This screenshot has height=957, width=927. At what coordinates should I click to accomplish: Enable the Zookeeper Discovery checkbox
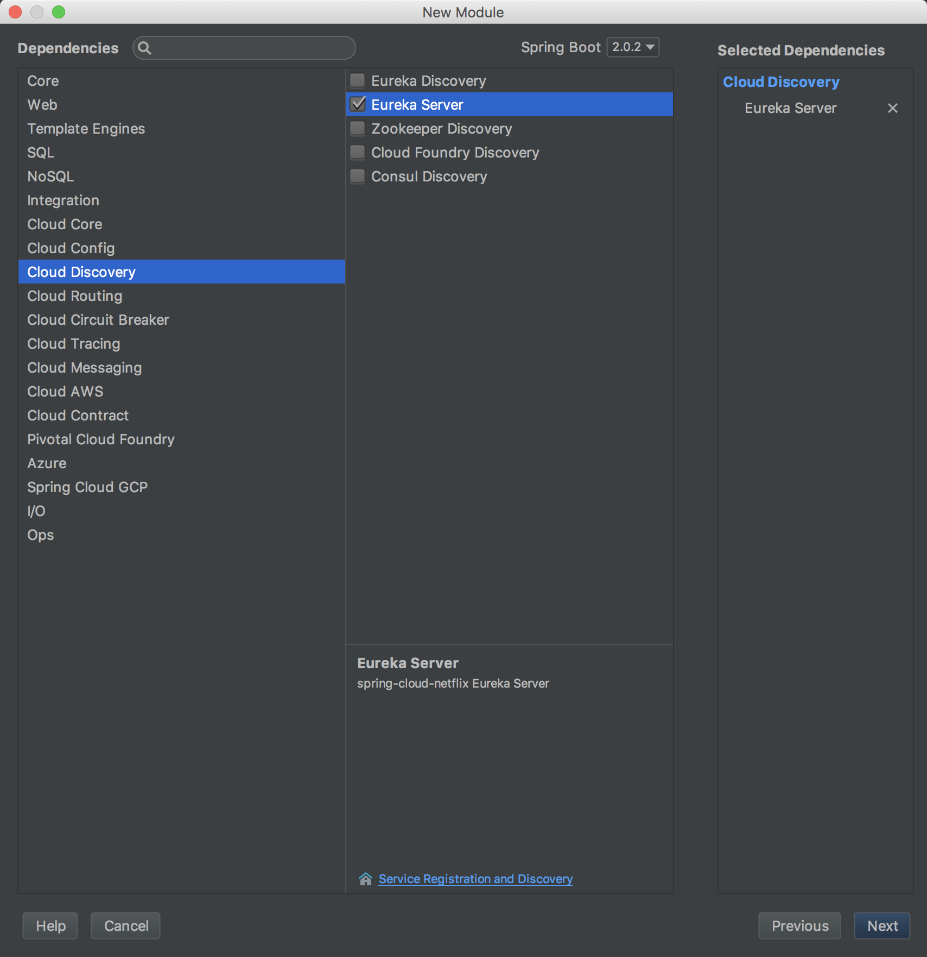358,129
